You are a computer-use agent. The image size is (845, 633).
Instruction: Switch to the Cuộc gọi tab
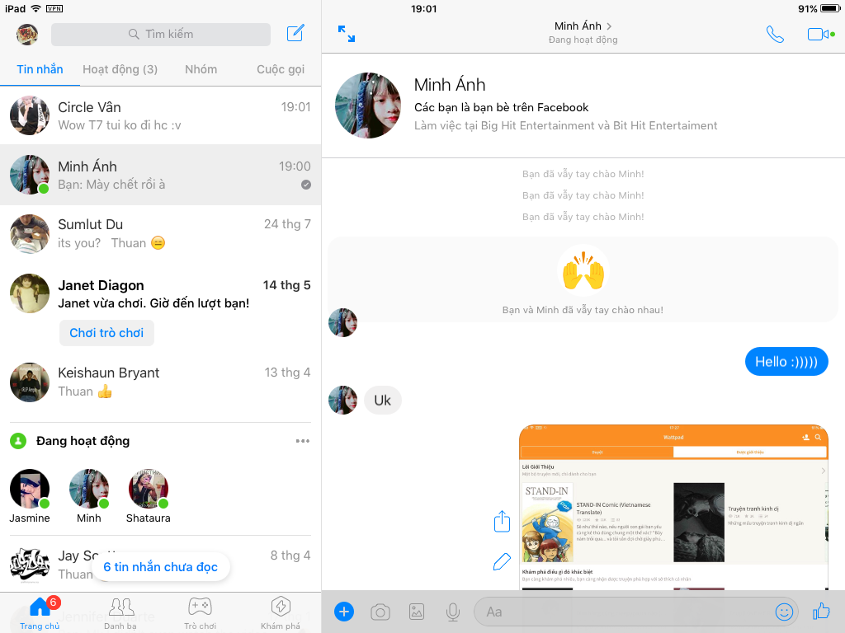(281, 69)
